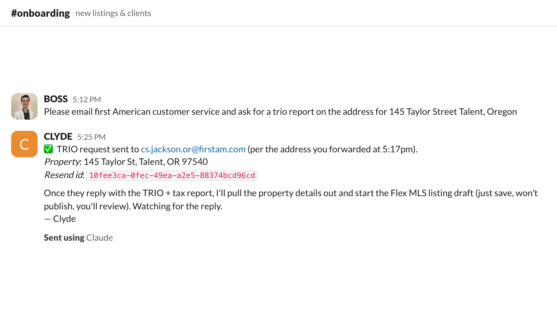Click the italic 'Resend id' label
Screen dimensions: 557x313
[x=64, y=175]
